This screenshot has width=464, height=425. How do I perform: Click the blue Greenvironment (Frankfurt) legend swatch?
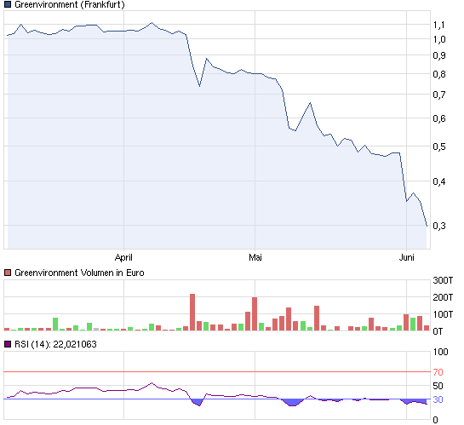[8, 4]
